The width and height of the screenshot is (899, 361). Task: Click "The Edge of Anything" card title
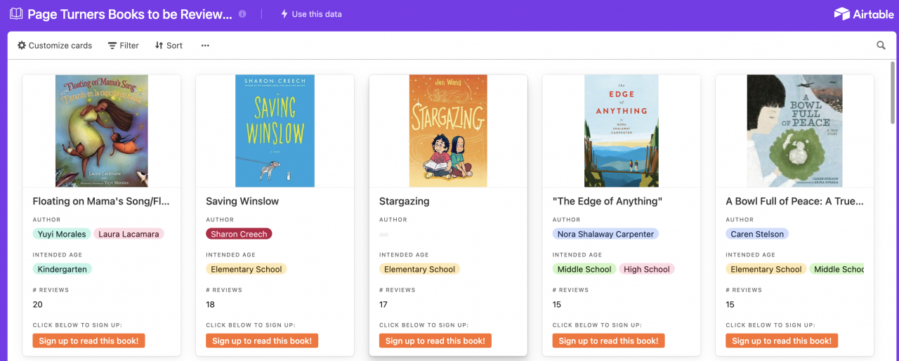[608, 201]
